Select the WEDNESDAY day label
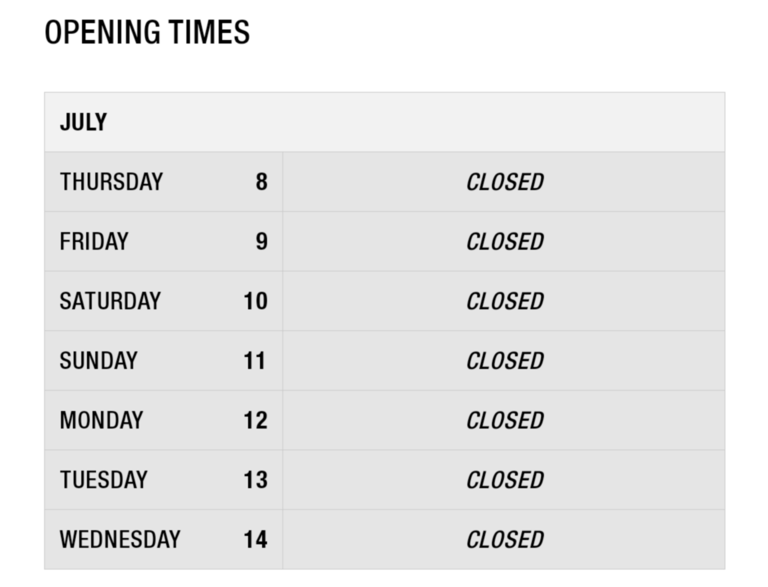The height and width of the screenshot is (587, 768). (x=120, y=540)
